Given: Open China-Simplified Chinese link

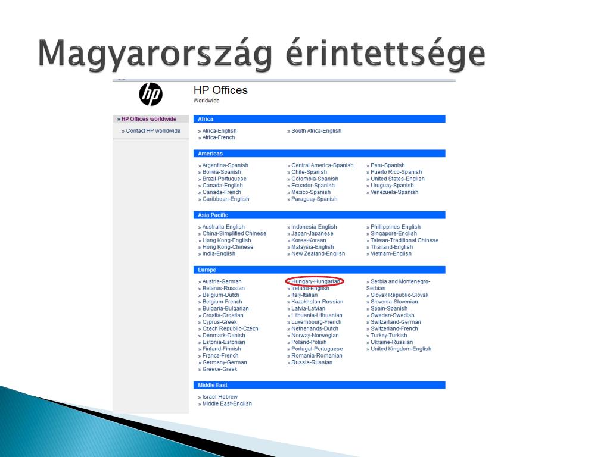Looking at the screenshot, I should tap(234, 233).
